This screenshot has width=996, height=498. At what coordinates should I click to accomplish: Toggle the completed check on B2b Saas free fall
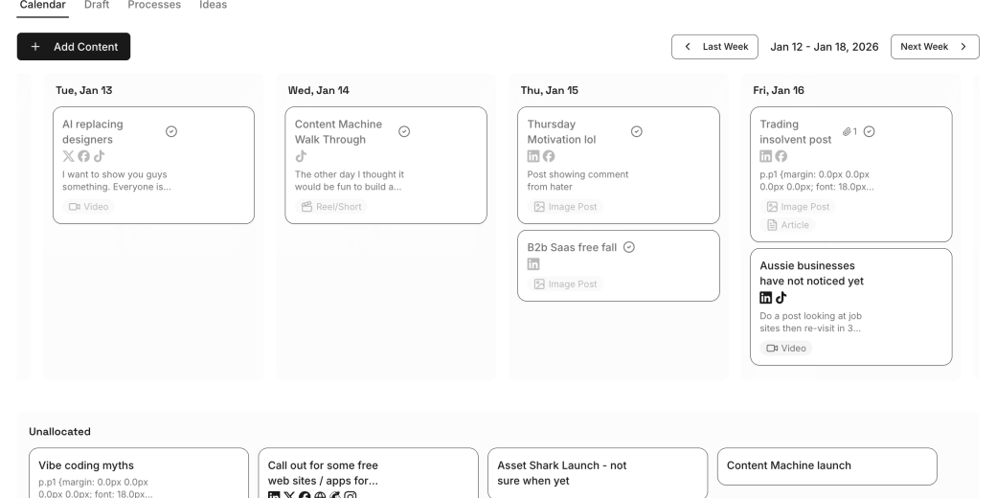[629, 247]
